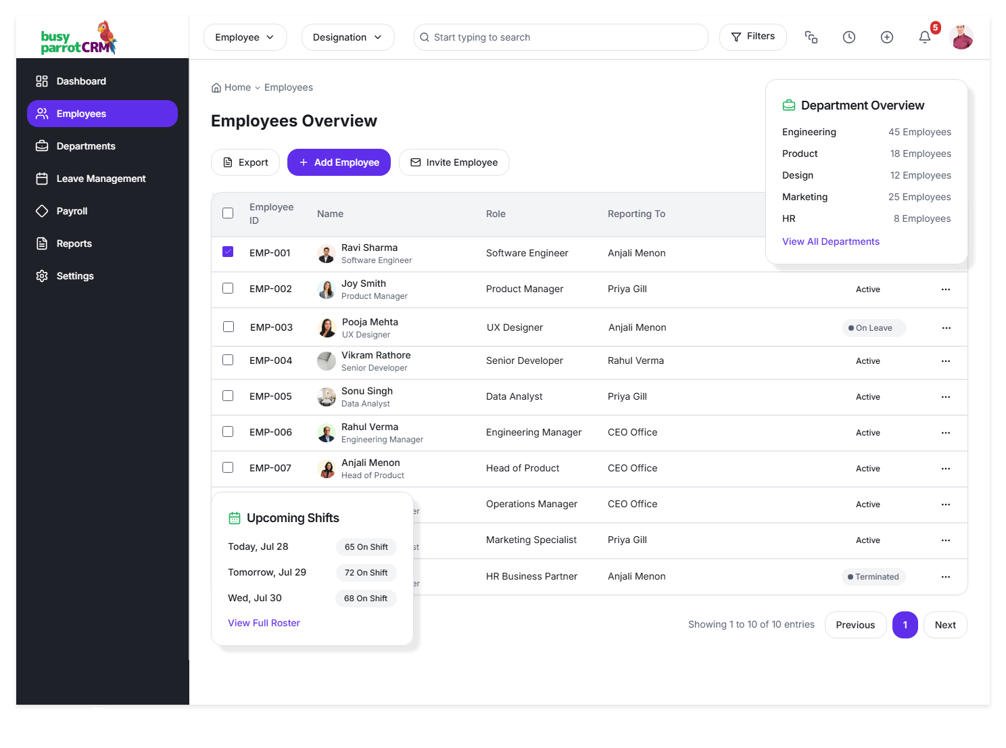Open the user profile avatar
The image size is (1006, 748).
pyautogui.click(x=961, y=37)
